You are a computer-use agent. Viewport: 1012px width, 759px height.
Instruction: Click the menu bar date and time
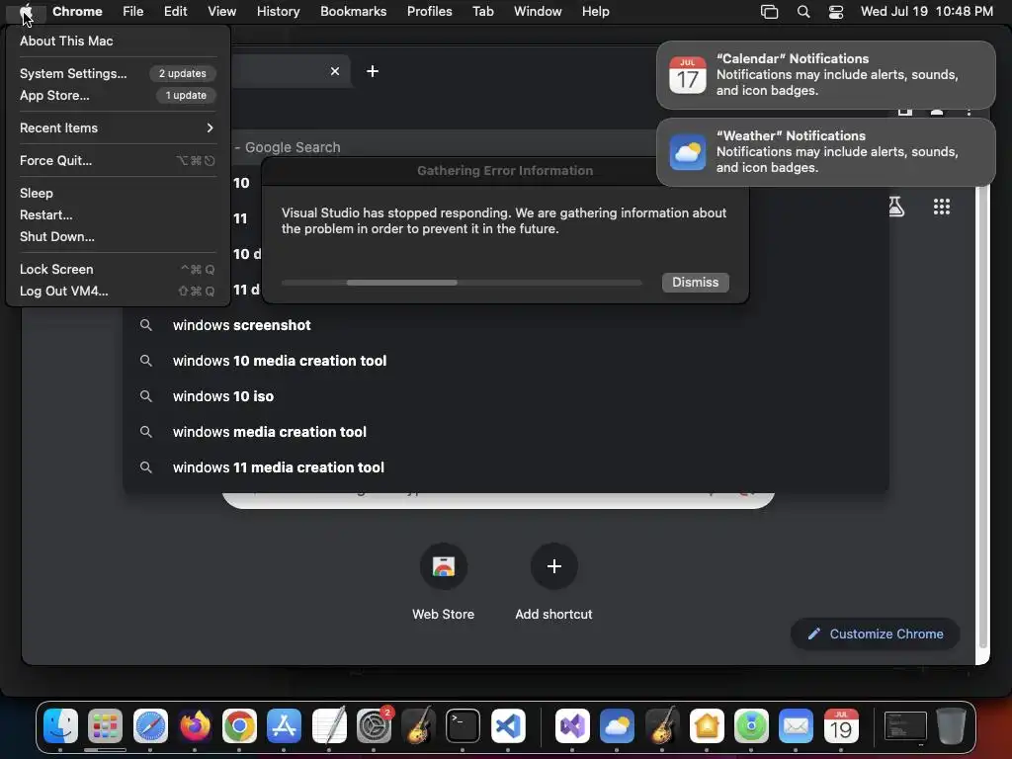(x=926, y=12)
